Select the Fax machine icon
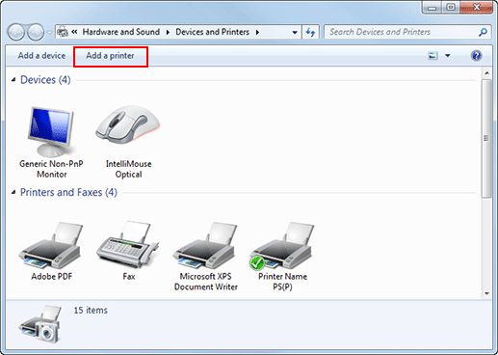This screenshot has height=355, width=498. coord(127,245)
